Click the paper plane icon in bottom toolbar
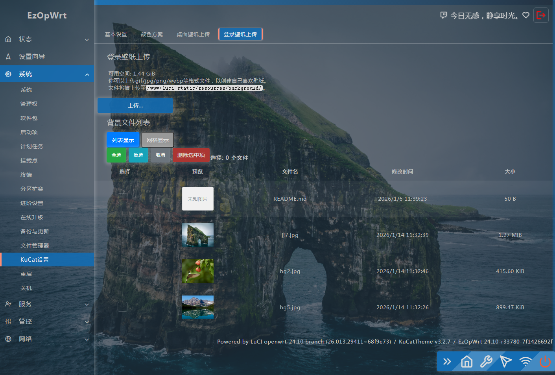This screenshot has height=375, width=555. (x=506, y=361)
